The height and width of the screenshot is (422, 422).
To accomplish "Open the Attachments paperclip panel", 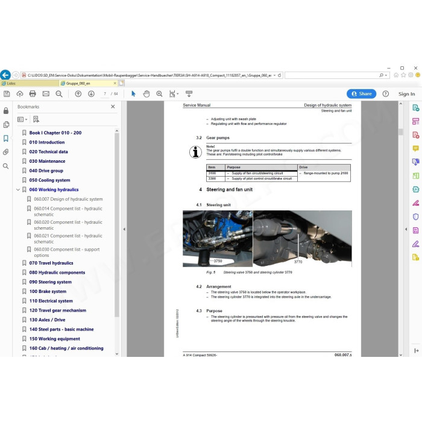I will [x=6, y=152].
